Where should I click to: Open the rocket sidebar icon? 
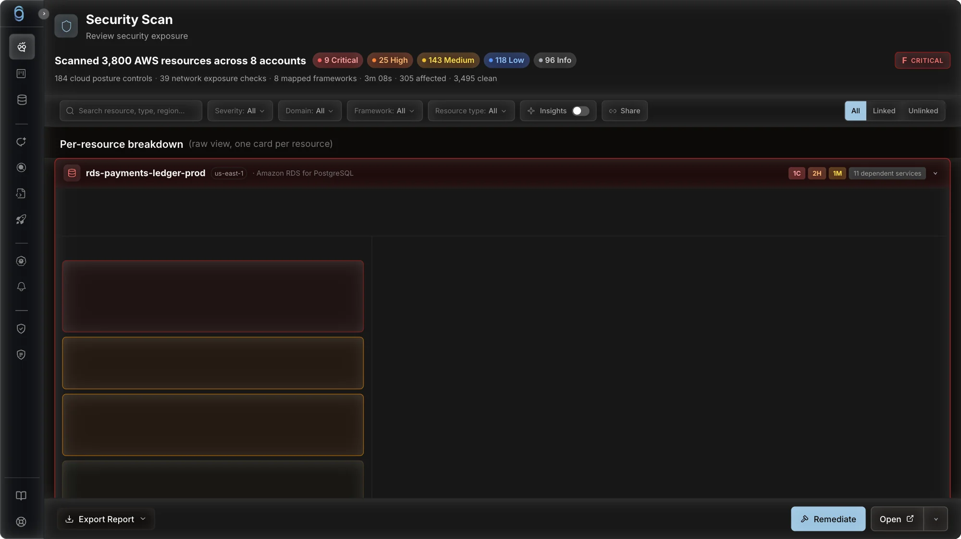pos(21,219)
